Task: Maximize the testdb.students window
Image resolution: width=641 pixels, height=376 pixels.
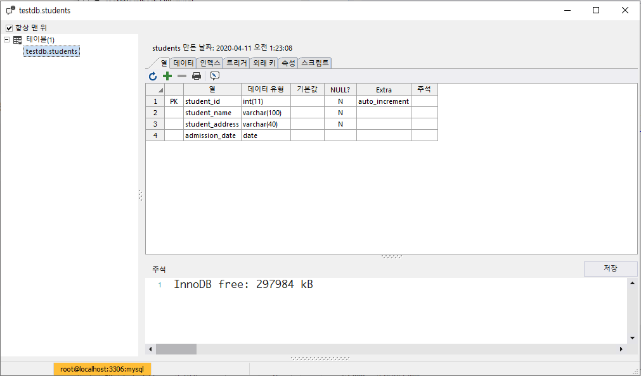Action: tap(596, 10)
